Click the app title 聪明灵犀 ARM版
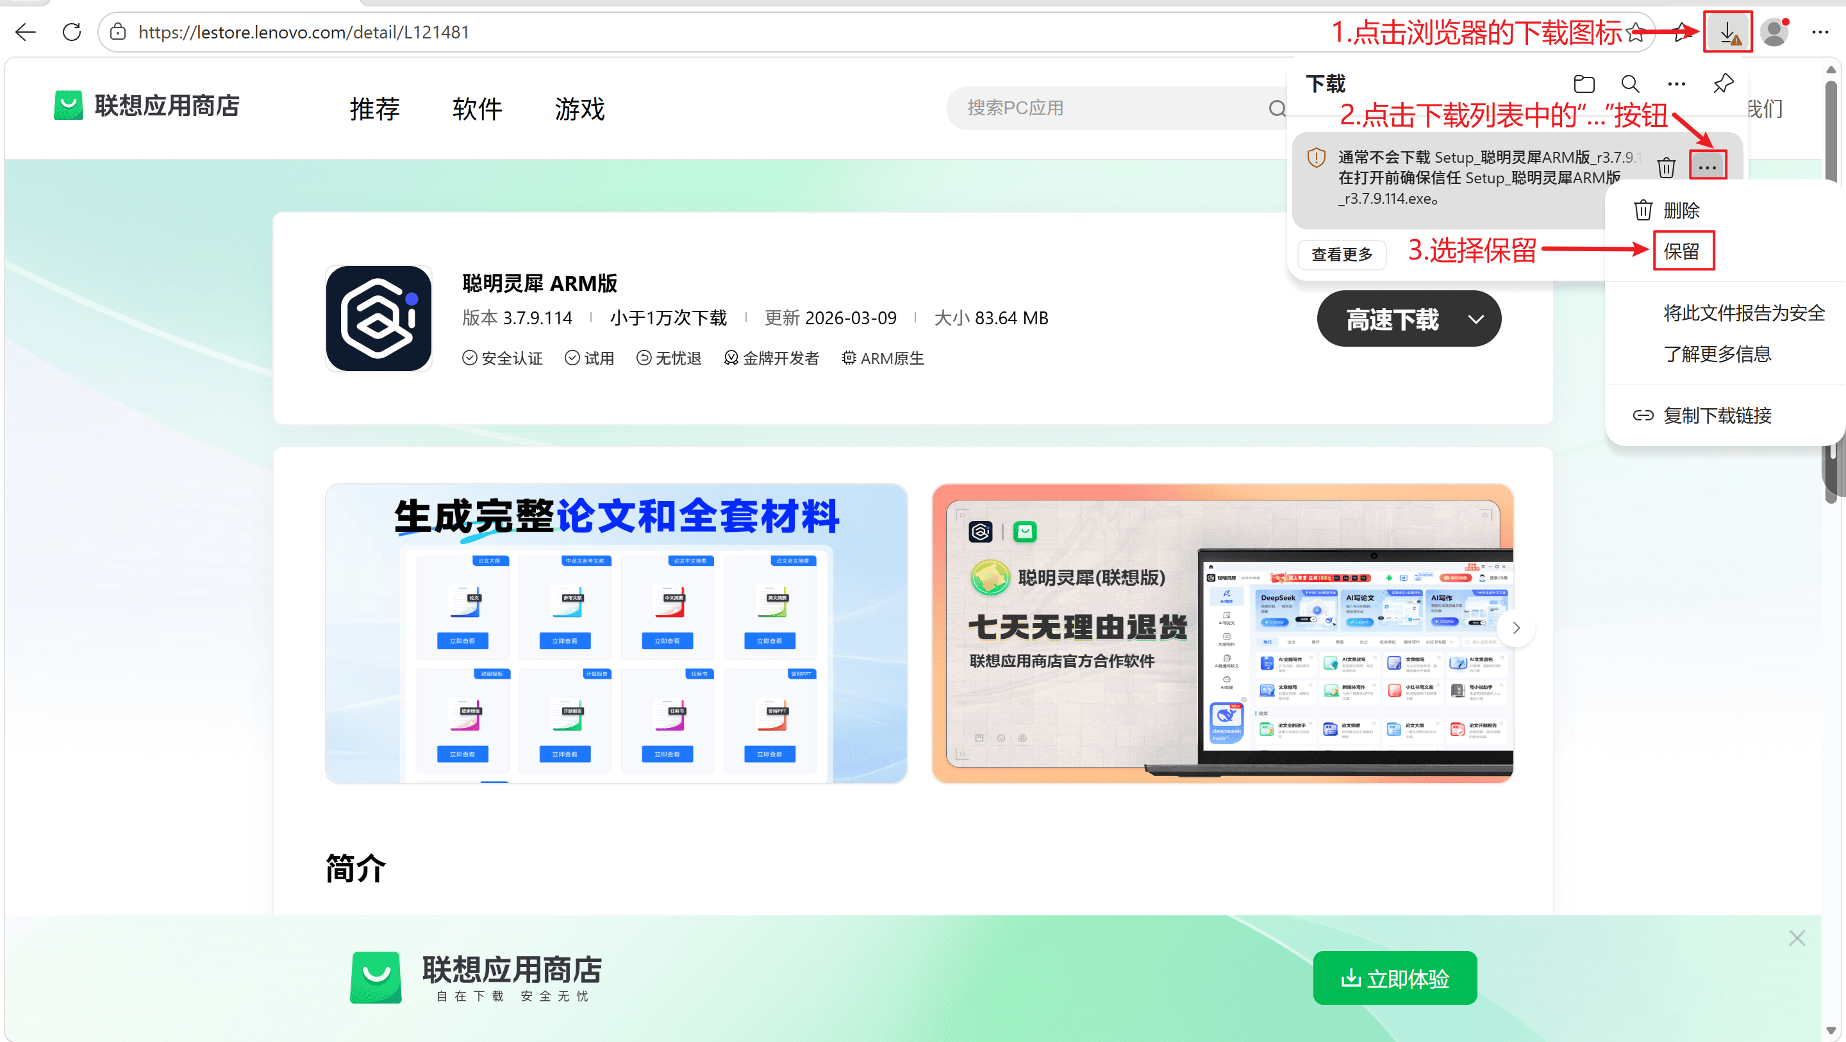 [x=540, y=283]
